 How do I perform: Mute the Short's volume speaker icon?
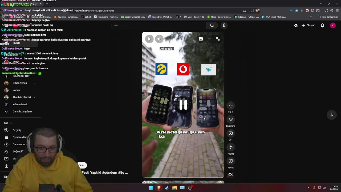click(159, 39)
